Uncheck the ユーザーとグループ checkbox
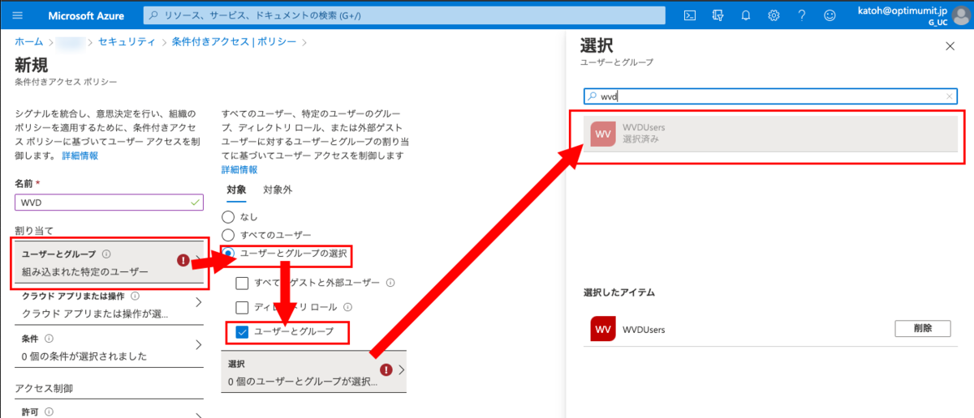 coord(241,332)
